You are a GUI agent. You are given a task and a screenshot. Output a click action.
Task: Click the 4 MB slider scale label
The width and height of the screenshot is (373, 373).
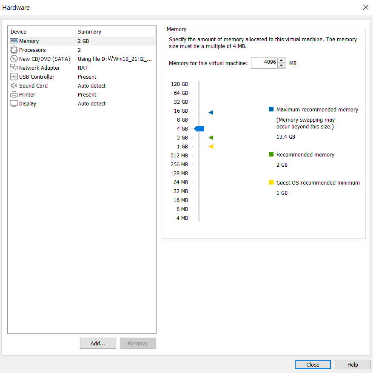point(182,218)
